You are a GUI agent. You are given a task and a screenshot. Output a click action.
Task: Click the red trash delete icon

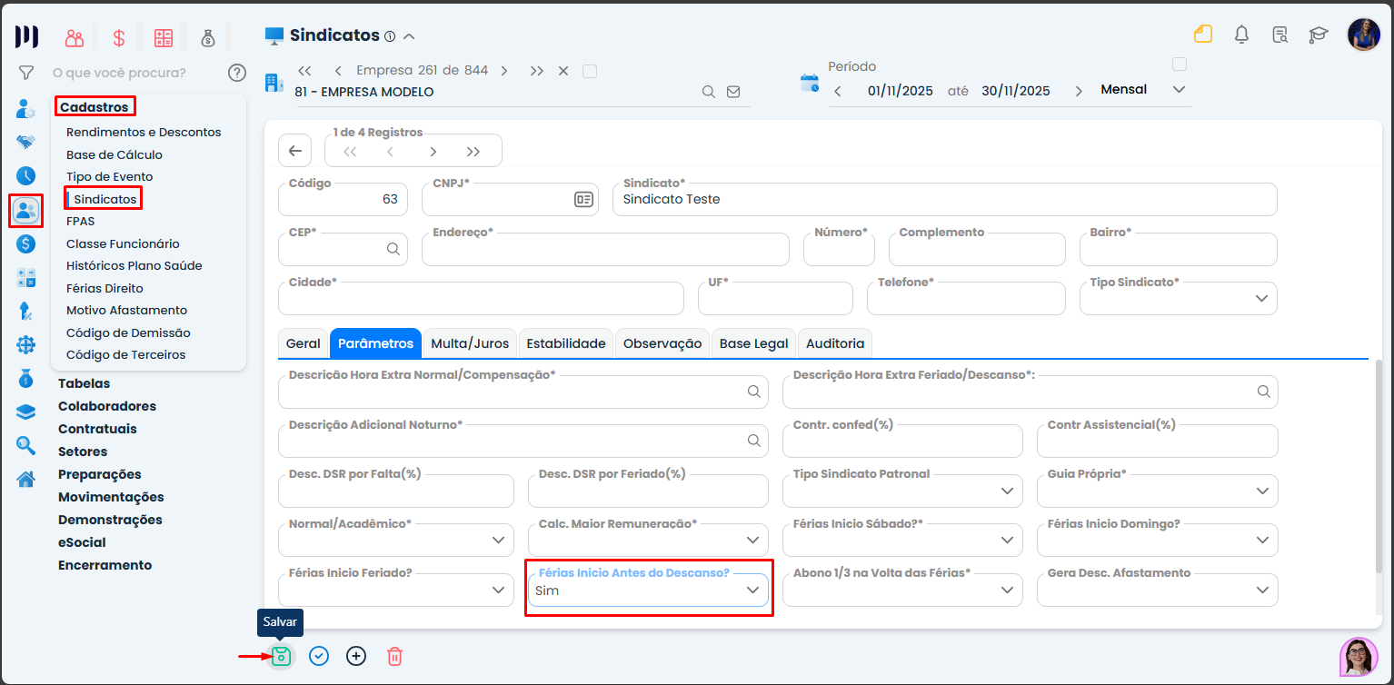(x=394, y=656)
